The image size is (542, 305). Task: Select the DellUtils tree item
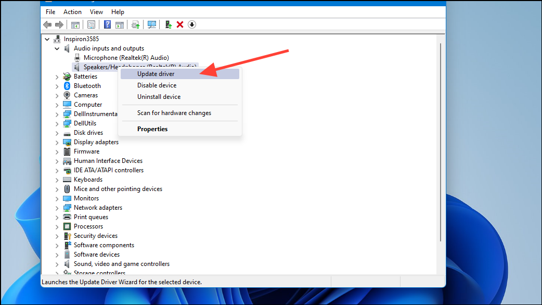click(x=85, y=123)
